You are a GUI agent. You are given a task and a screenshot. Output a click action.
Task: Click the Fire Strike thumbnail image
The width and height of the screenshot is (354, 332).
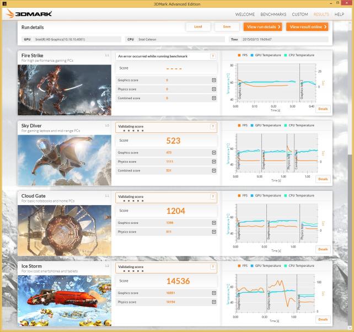pos(65,90)
